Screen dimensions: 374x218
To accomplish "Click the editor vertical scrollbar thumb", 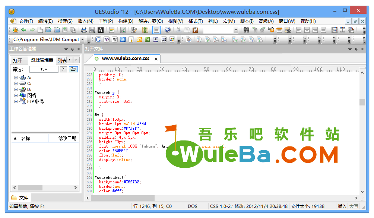I will click(x=362, y=102).
